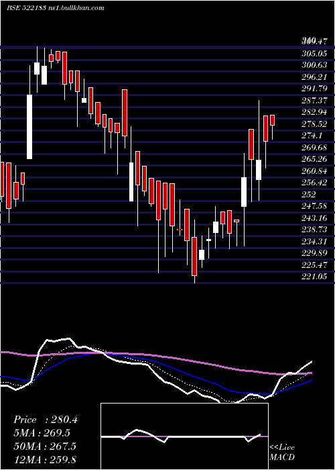Image resolution: width=335 pixels, height=470 pixels.
Task: Click the 274.1 price axis label
Action: tap(312, 136)
